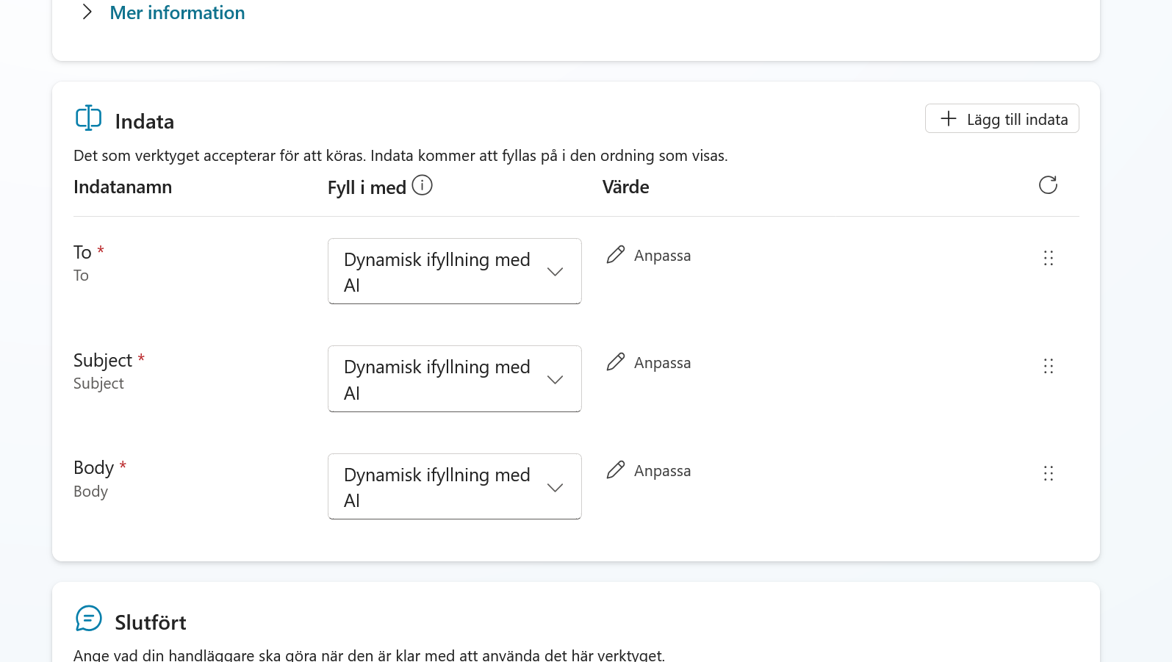Click the Indatanamn column header
Viewport: 1172px width, 662px height.
tap(123, 187)
